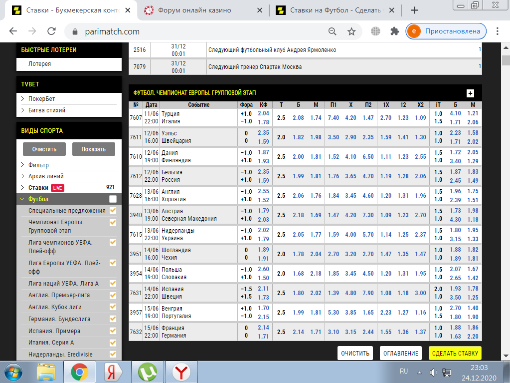
Task: Uncheck Лига Европы УЕФА. Плей-офф checkbox
Action: click(x=113, y=263)
